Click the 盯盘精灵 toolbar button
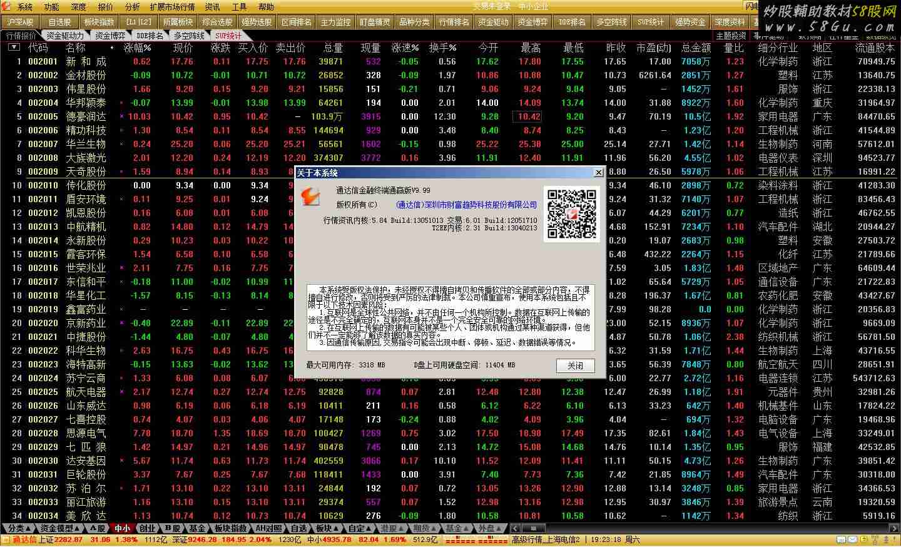The image size is (901, 547). point(375,22)
